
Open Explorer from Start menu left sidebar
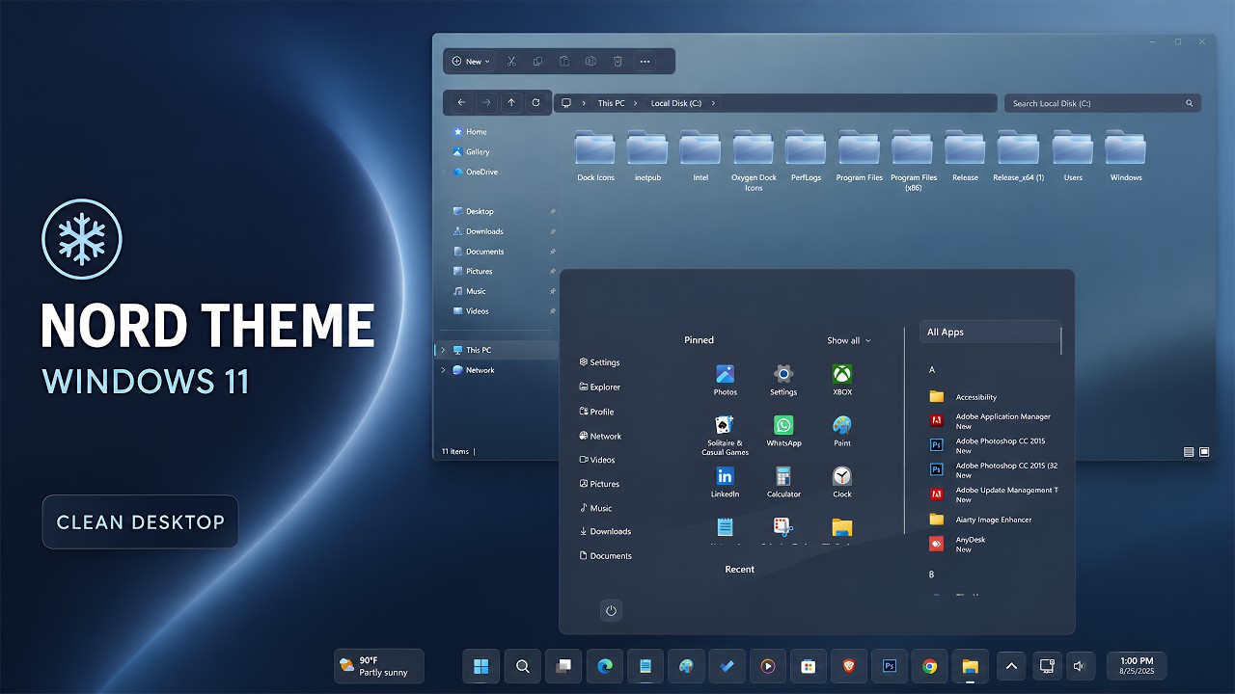599,387
